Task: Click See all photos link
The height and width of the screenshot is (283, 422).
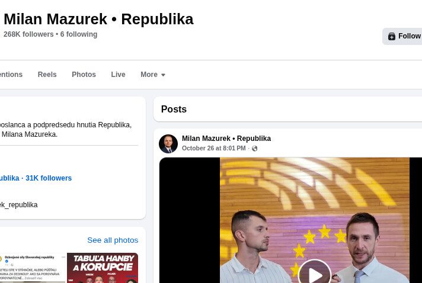Action: click(113, 240)
